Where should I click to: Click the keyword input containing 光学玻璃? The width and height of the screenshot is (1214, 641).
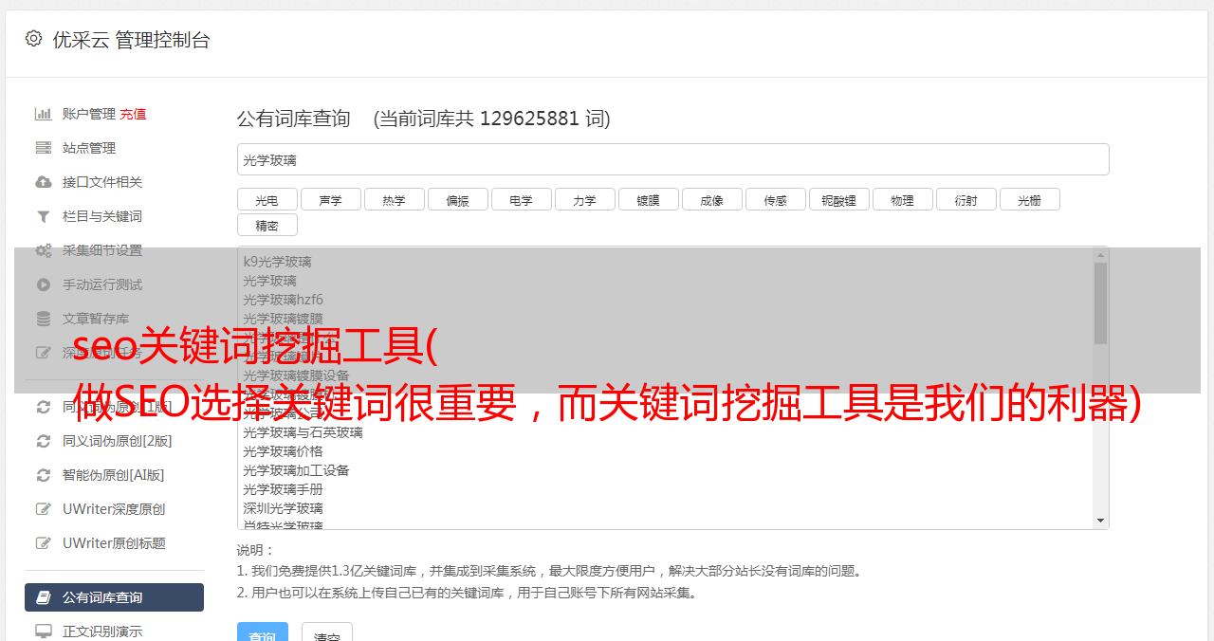[x=672, y=159]
